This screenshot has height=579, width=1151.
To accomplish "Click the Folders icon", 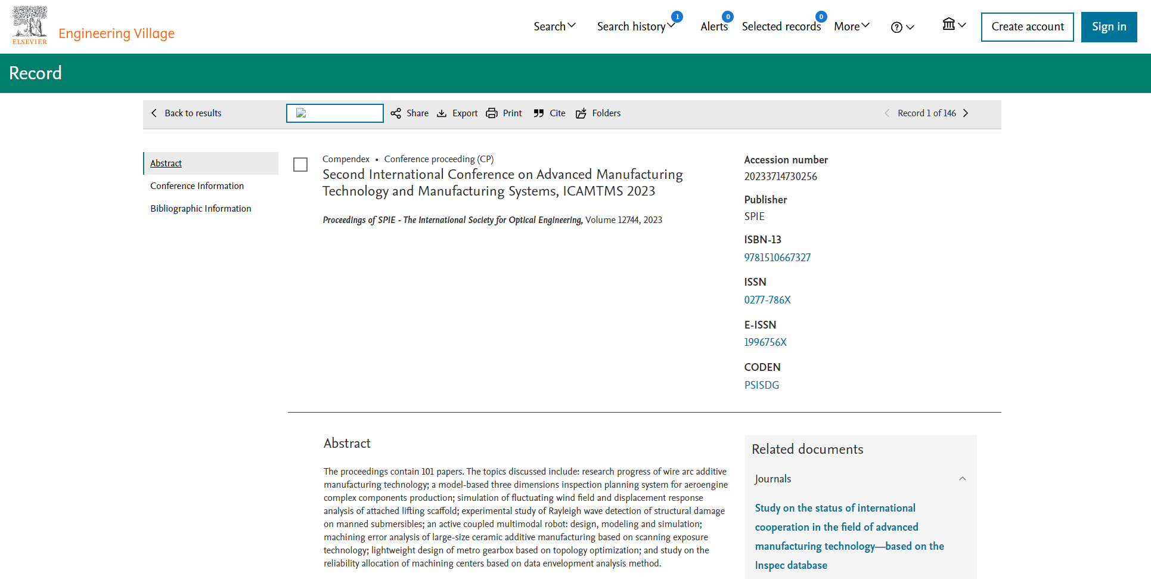I will click(581, 113).
